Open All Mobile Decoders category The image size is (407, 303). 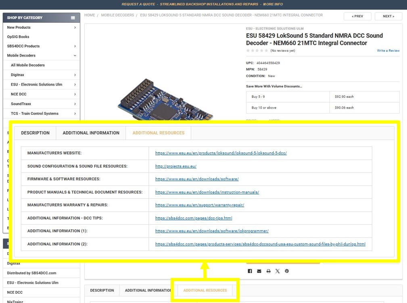[x=28, y=65]
